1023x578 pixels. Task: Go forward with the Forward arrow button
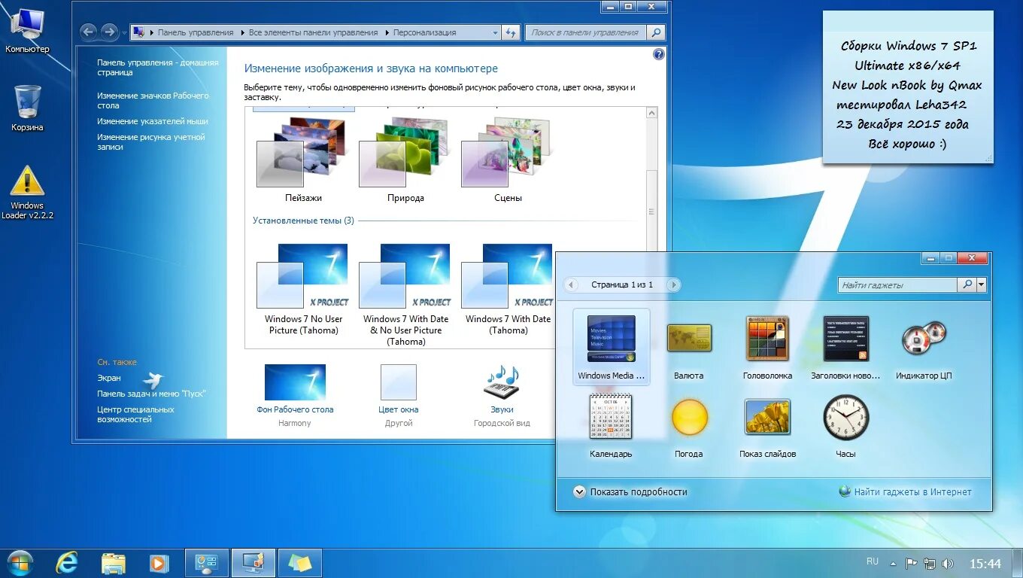(109, 32)
